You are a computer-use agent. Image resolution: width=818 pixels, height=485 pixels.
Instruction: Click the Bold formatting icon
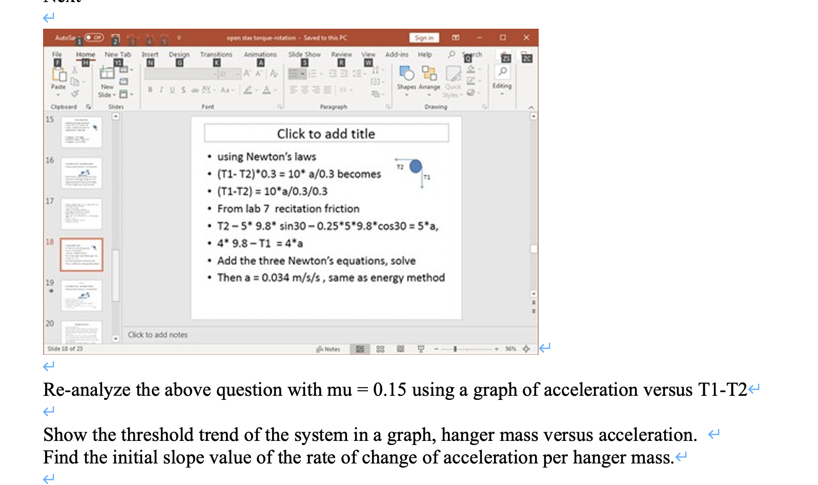click(x=150, y=90)
